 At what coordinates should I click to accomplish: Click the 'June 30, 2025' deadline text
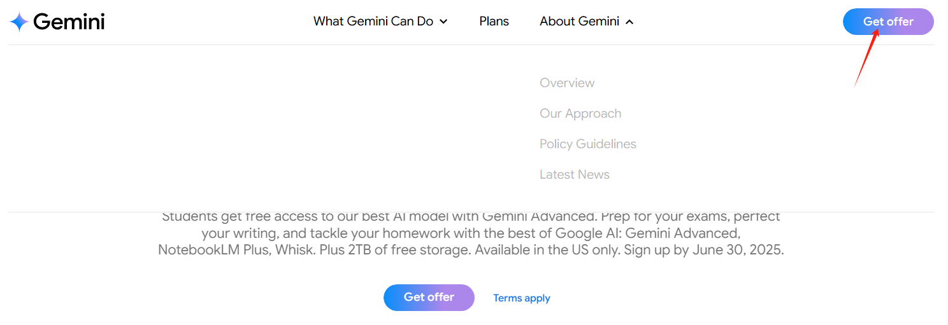tap(738, 250)
